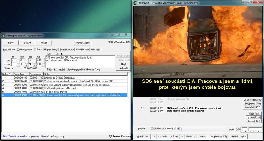Click the Najít search button
This screenshot has height=141, width=264.
123,64
